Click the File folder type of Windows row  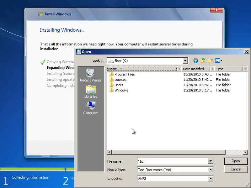click(x=223, y=90)
